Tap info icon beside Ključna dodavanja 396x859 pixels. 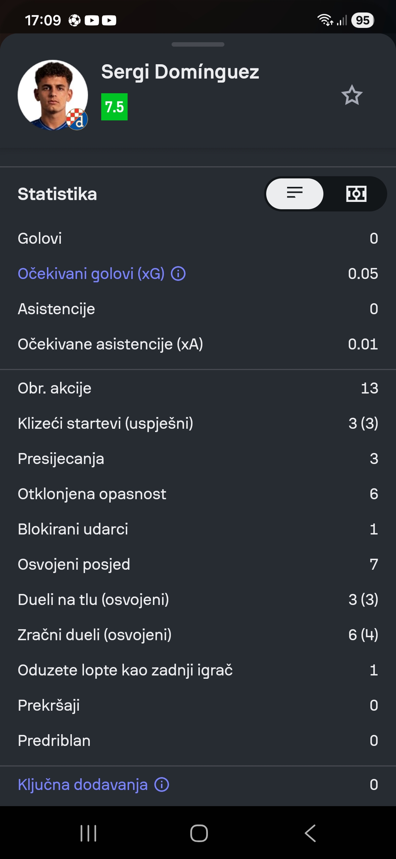coord(162,785)
